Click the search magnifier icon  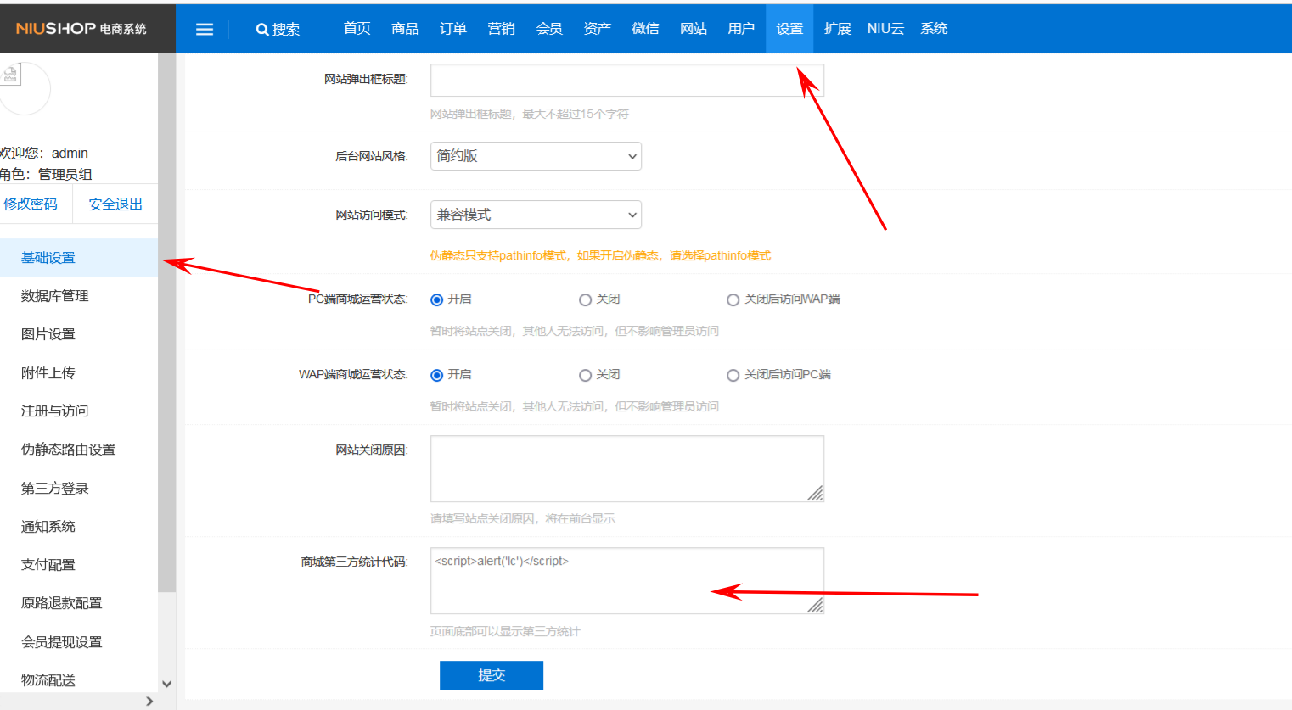[262, 29]
